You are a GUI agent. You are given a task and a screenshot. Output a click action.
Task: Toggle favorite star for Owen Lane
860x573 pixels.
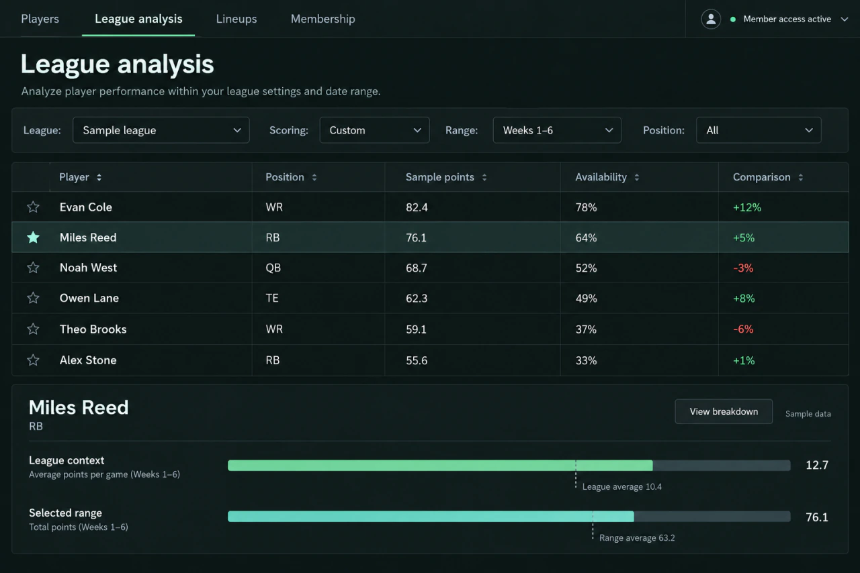[x=33, y=298]
